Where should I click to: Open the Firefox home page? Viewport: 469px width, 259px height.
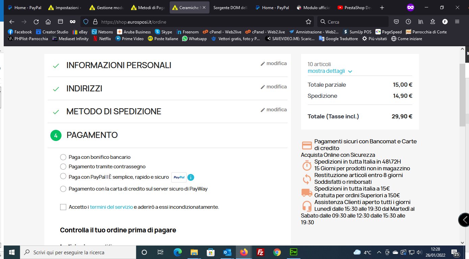coord(48,22)
